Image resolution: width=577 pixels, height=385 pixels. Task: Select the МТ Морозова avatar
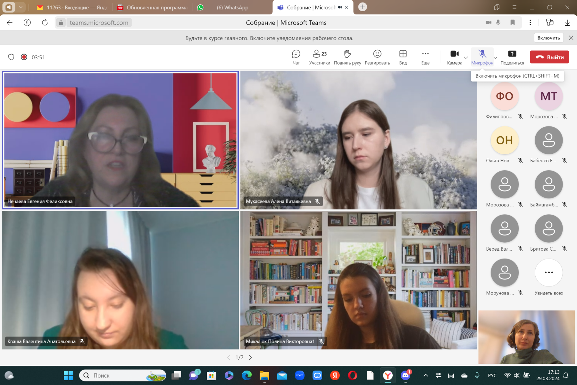[549, 96]
